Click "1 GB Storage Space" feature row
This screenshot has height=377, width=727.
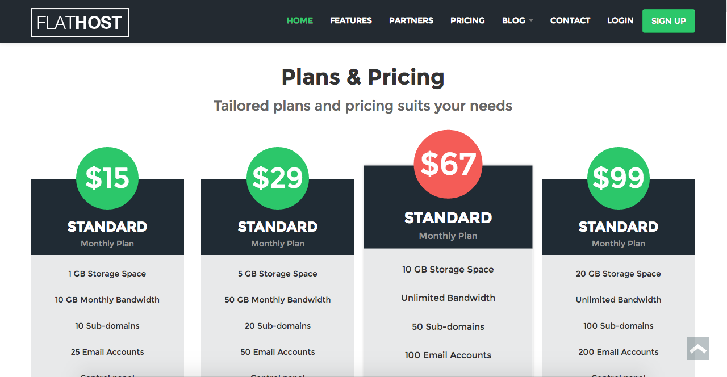[x=107, y=274]
